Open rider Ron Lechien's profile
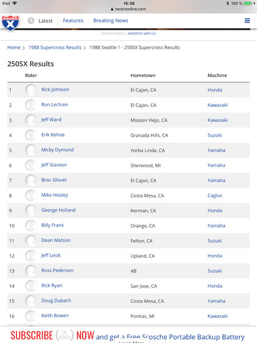Image resolution: width=257 pixels, height=343 pixels. point(55,105)
